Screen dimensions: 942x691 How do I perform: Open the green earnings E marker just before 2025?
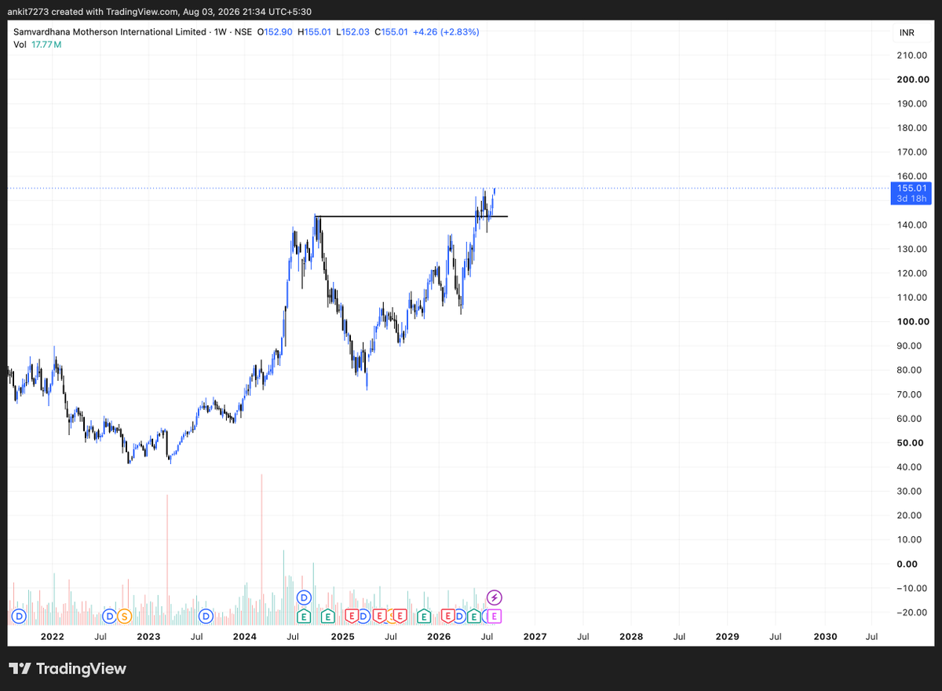(327, 616)
